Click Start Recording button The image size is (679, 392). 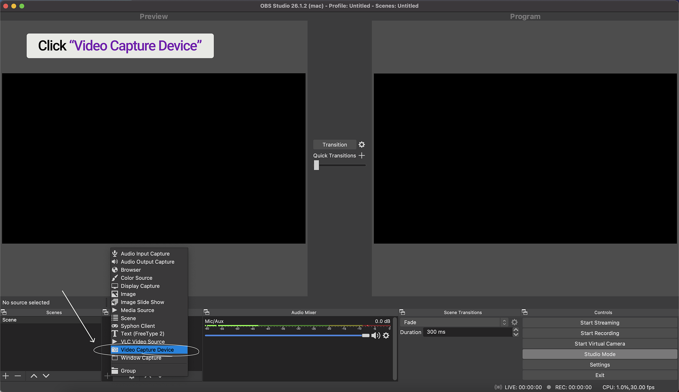pyautogui.click(x=600, y=333)
